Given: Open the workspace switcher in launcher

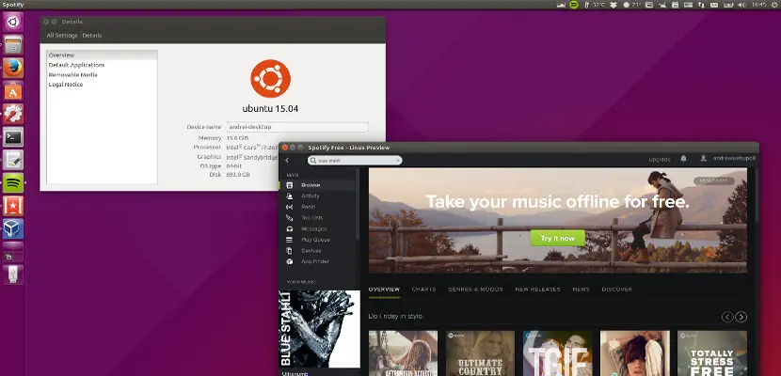Looking at the screenshot, I should point(13,252).
